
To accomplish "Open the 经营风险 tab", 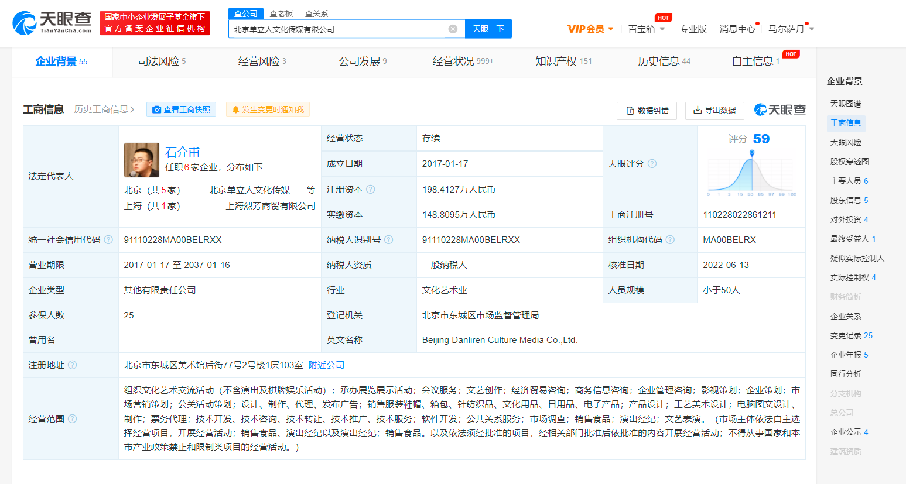I will click(262, 61).
